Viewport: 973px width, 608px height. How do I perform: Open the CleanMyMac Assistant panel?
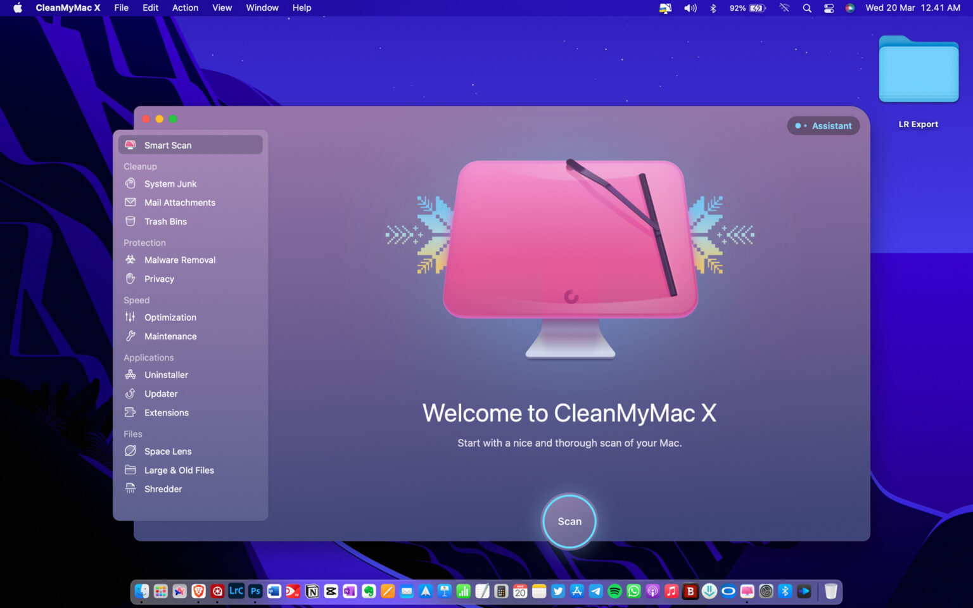coord(823,125)
